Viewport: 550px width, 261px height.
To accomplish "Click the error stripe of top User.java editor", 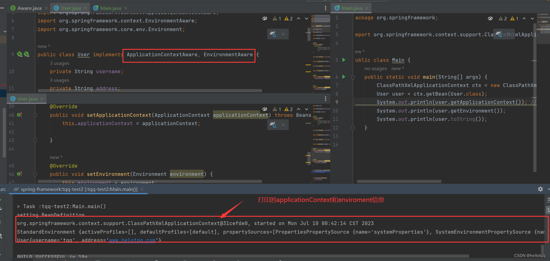I will click(309, 52).
